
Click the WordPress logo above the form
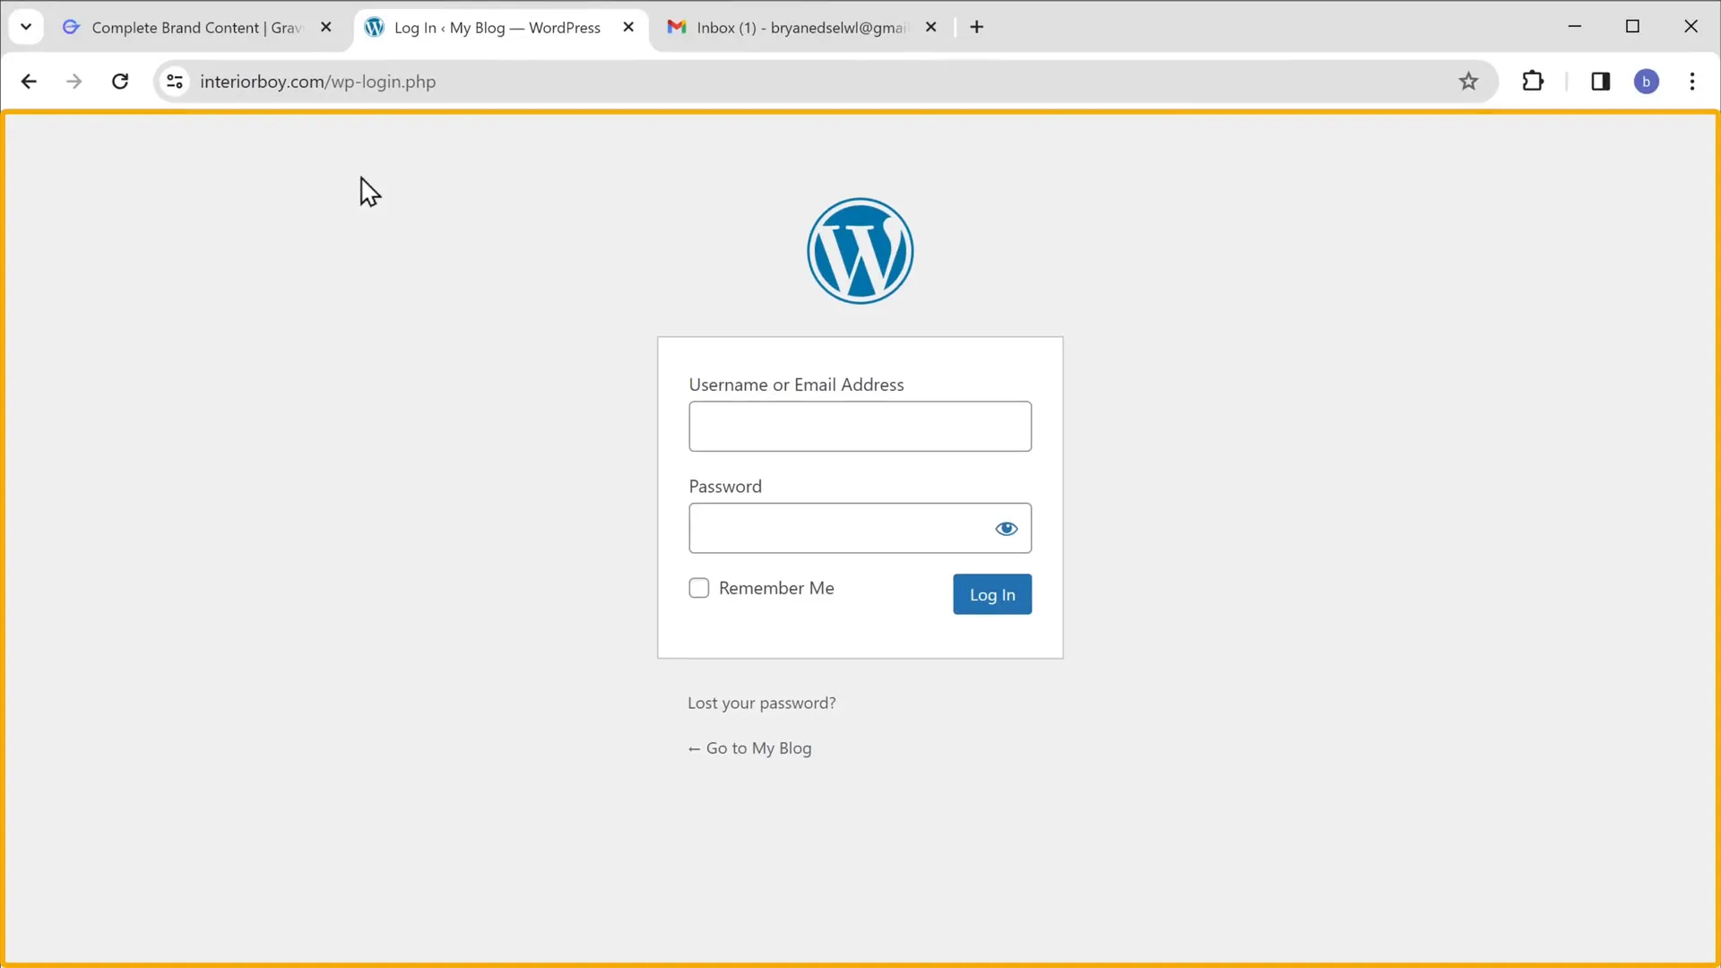860,251
